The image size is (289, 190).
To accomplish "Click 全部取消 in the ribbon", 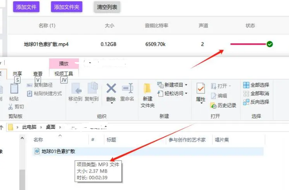I will point(256,93).
